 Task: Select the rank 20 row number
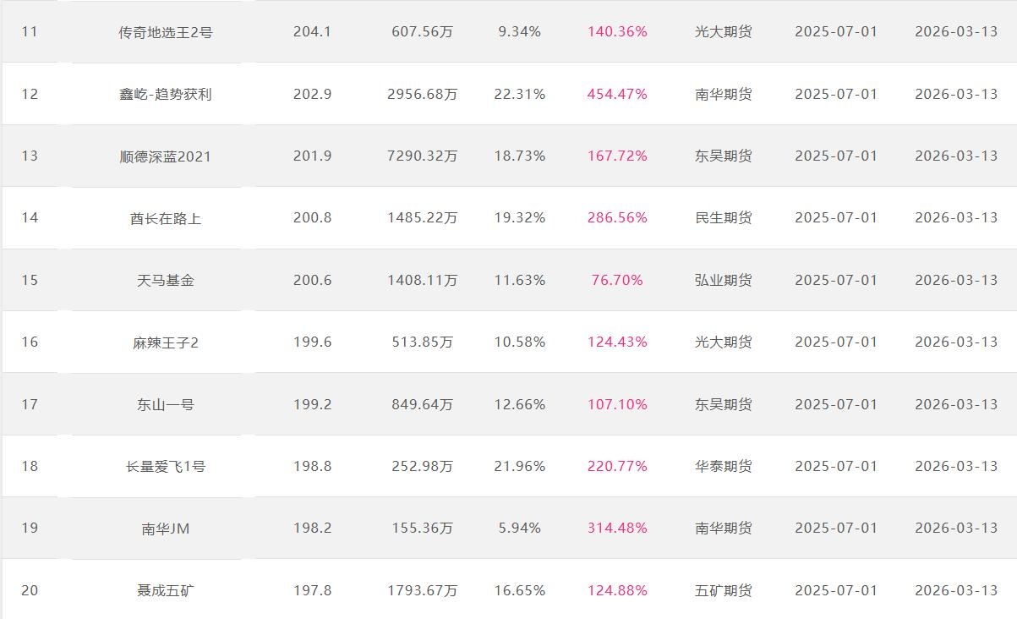point(30,590)
